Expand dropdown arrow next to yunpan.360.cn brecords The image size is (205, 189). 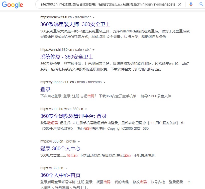tap(104, 82)
